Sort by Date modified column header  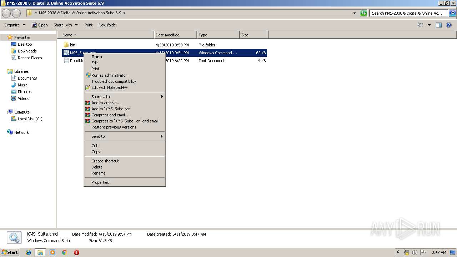[175, 35]
